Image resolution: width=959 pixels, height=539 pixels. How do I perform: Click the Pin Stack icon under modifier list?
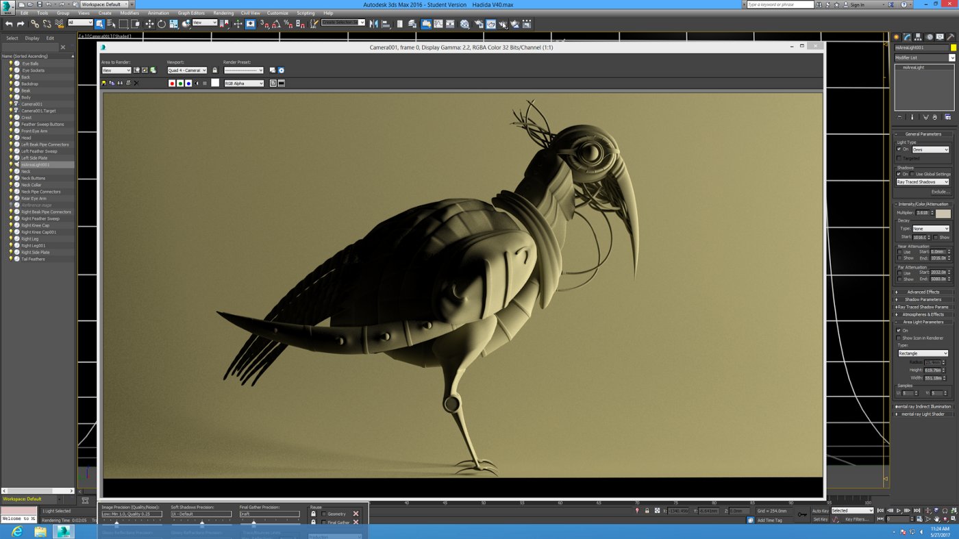pos(900,117)
